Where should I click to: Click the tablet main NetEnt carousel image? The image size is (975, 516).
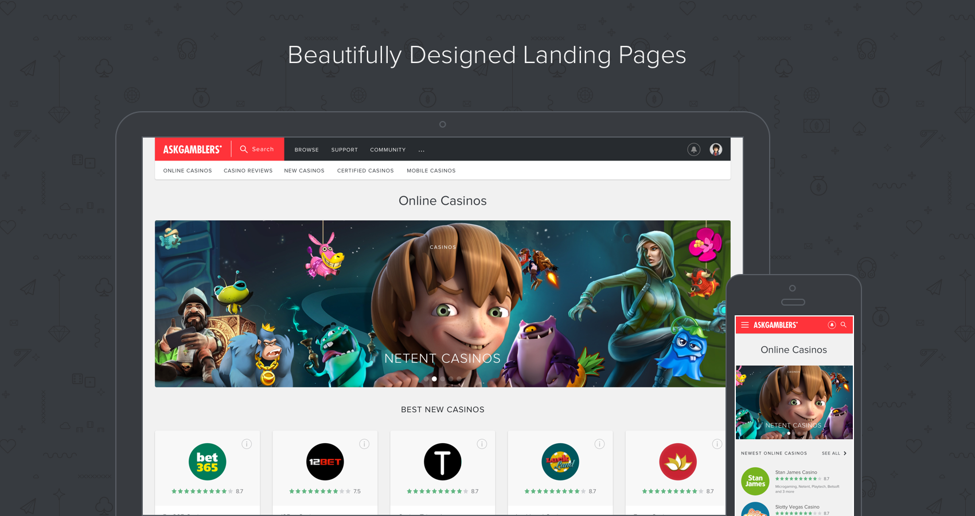point(442,304)
